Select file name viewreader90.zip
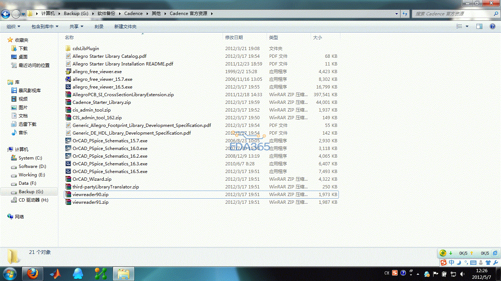This screenshot has height=281, width=501. point(91,194)
